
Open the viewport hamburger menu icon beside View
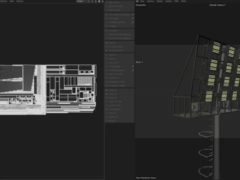(x=137, y=1)
